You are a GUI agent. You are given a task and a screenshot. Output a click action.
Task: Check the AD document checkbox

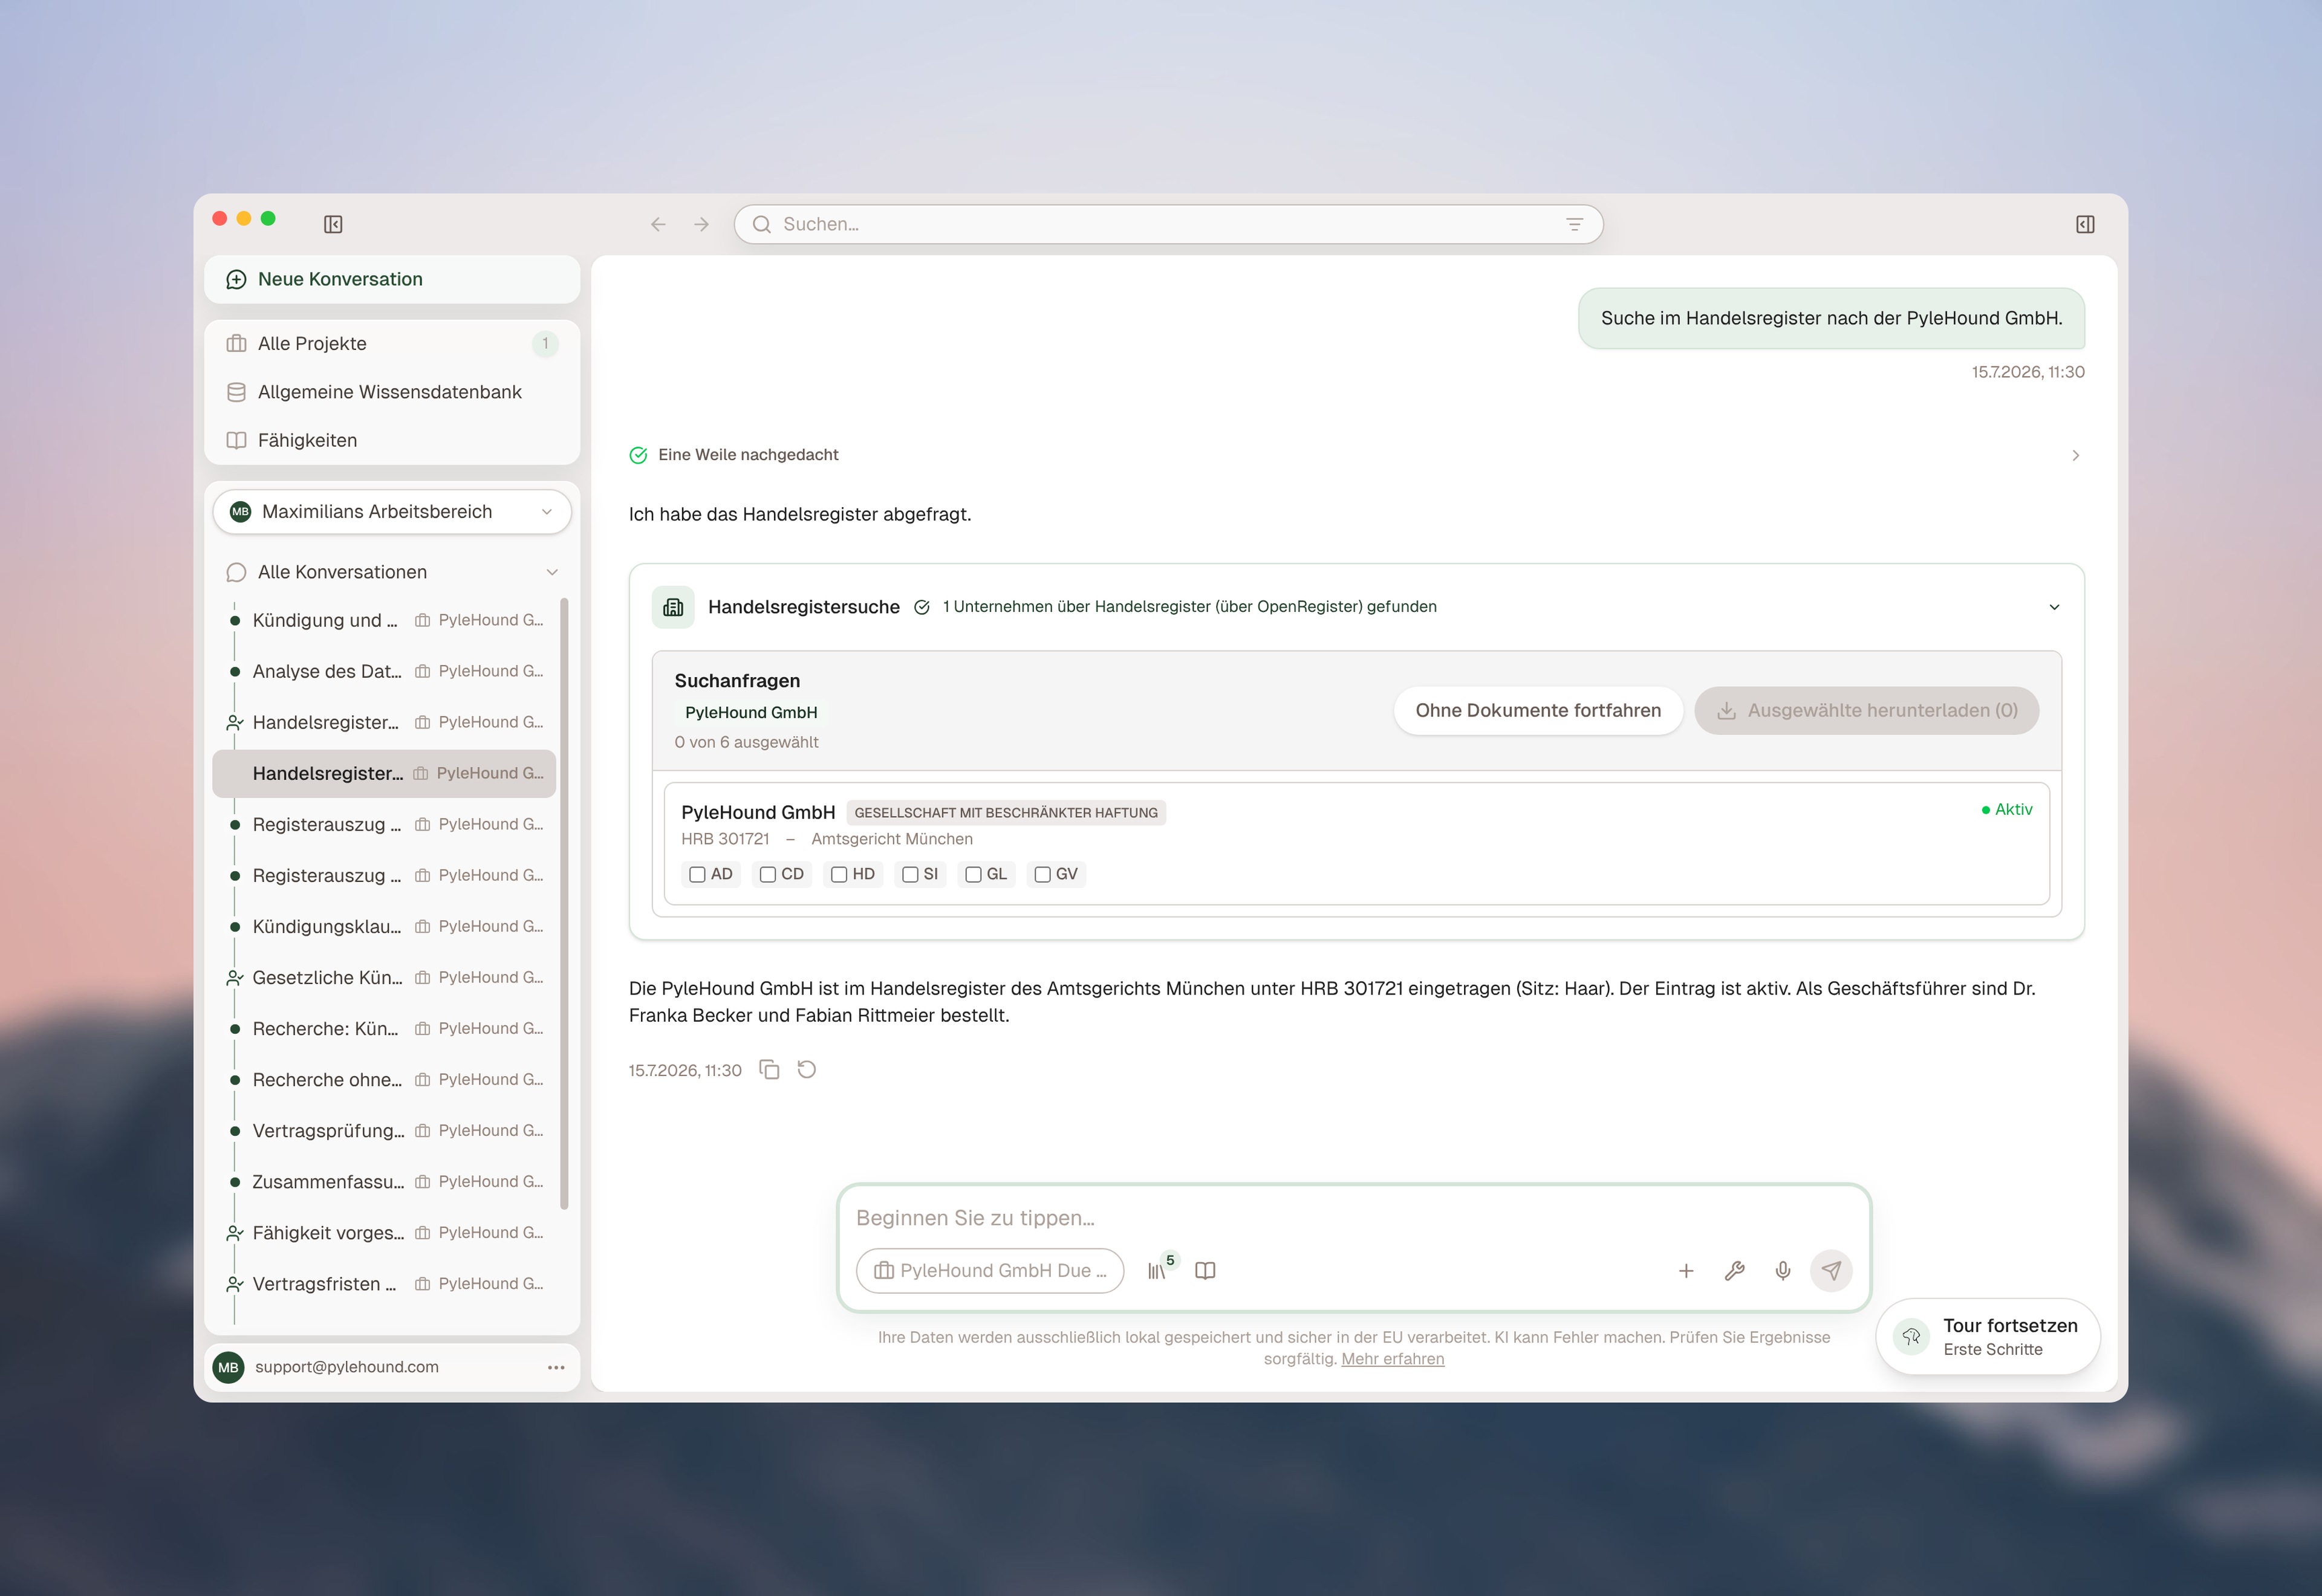(697, 874)
